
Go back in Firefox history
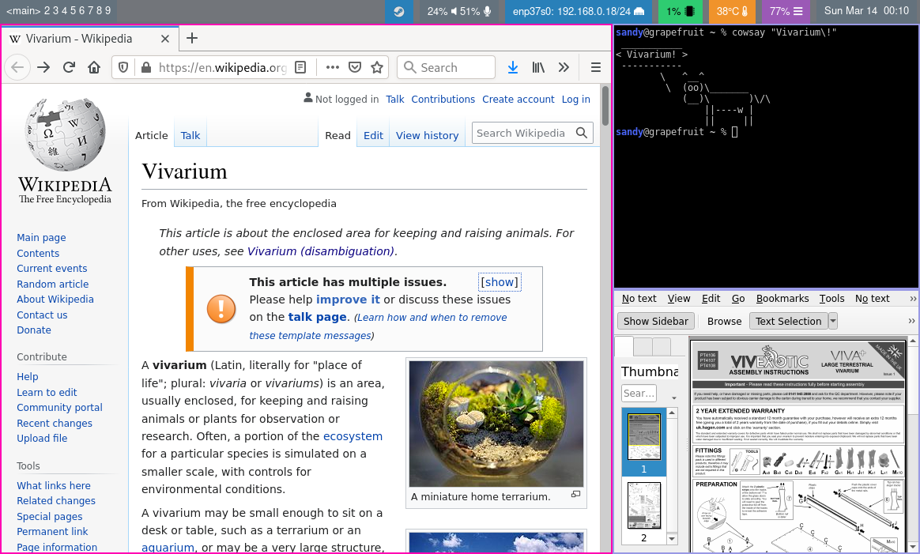17,67
